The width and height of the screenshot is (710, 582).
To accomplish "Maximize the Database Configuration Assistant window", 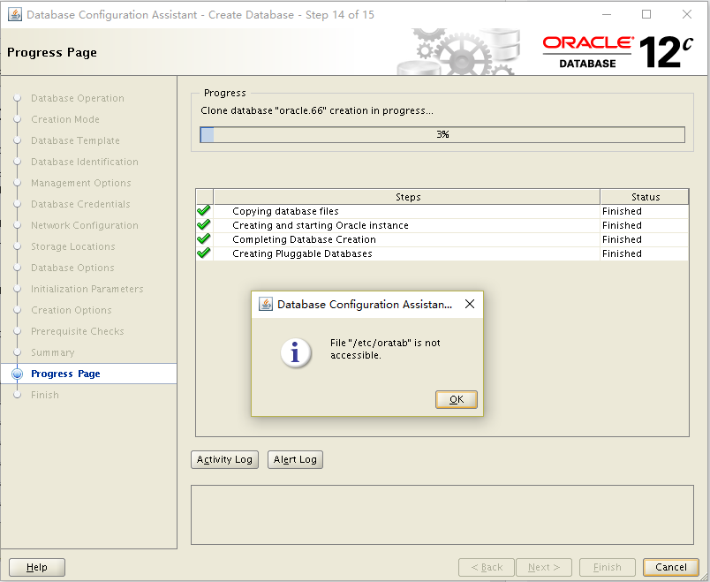I will 646,14.
